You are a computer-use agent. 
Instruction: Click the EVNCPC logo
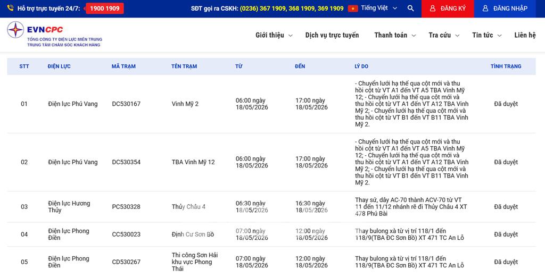(x=55, y=35)
